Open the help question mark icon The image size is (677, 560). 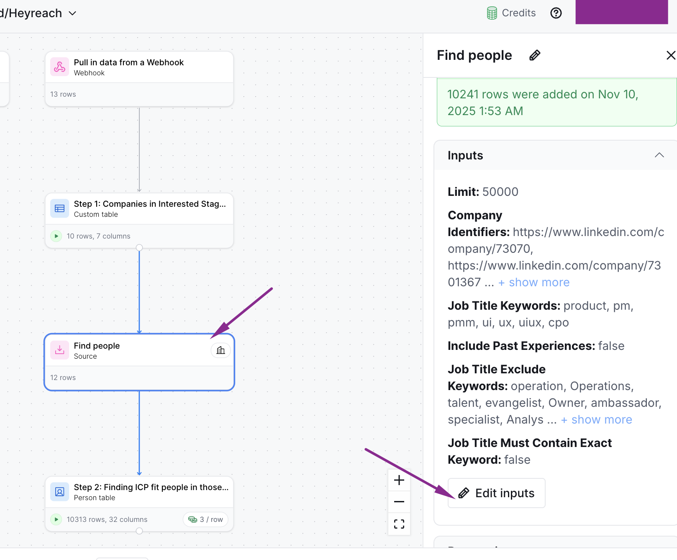point(556,13)
